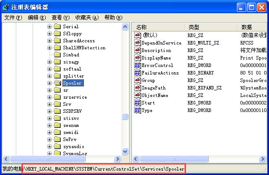Screen dimensions: 269x175
Task: Click the string icon of Group value
Action: pos(138,80)
